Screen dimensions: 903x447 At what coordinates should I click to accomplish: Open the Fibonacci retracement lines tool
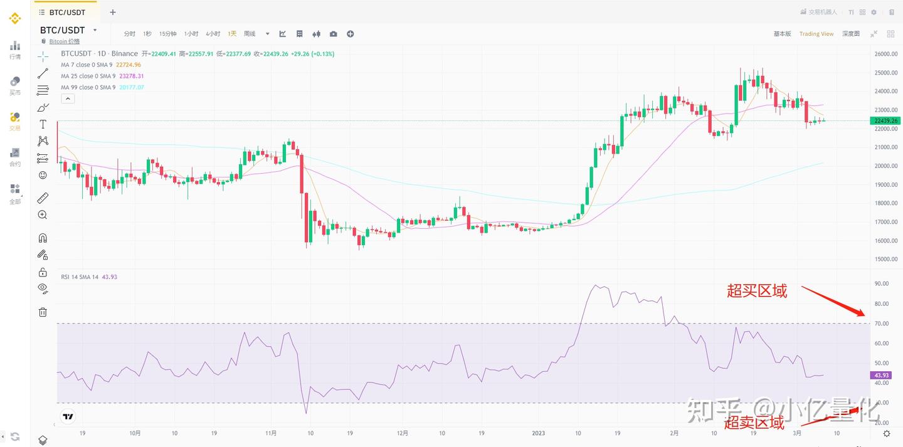point(43,90)
